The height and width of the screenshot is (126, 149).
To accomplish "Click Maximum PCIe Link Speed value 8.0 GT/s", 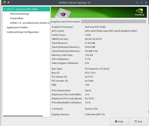I will tap(90, 99).
